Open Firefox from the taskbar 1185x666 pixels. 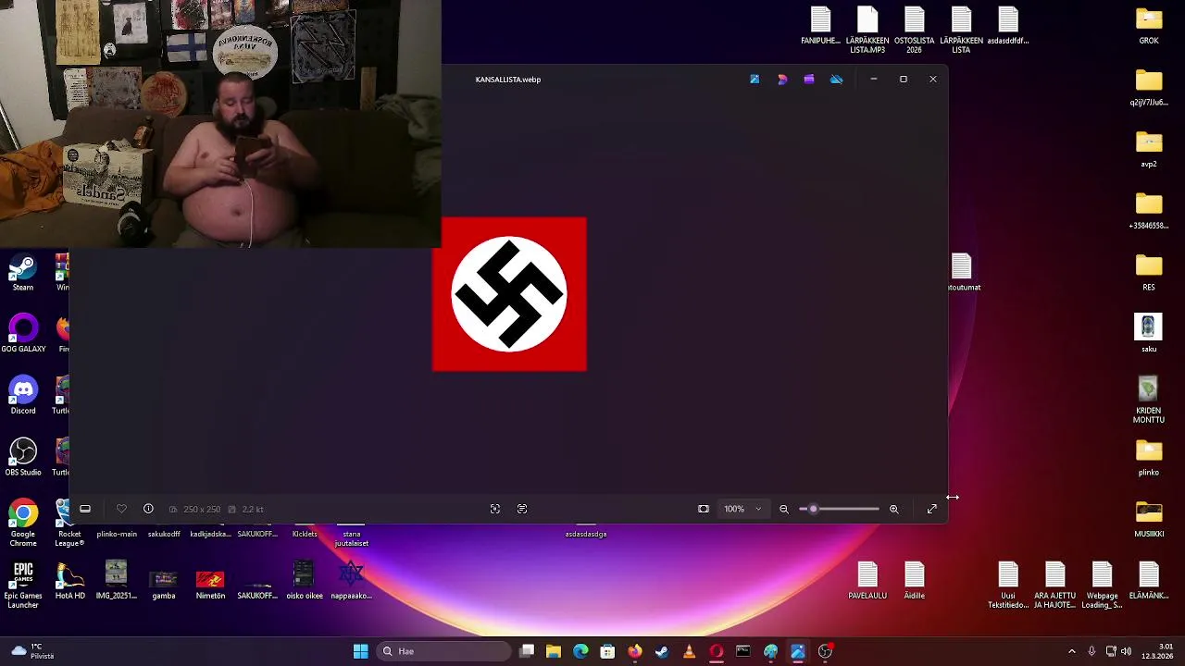634,651
